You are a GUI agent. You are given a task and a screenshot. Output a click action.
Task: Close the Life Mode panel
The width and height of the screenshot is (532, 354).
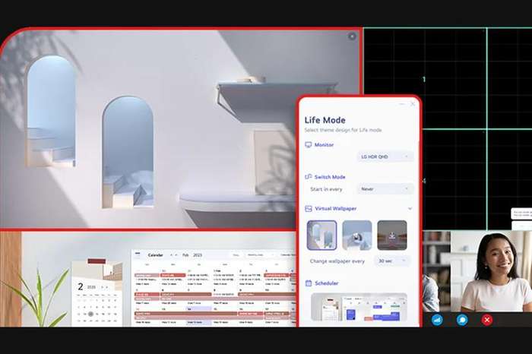point(413,104)
